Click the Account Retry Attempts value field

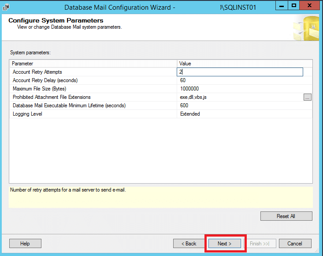[240, 72]
